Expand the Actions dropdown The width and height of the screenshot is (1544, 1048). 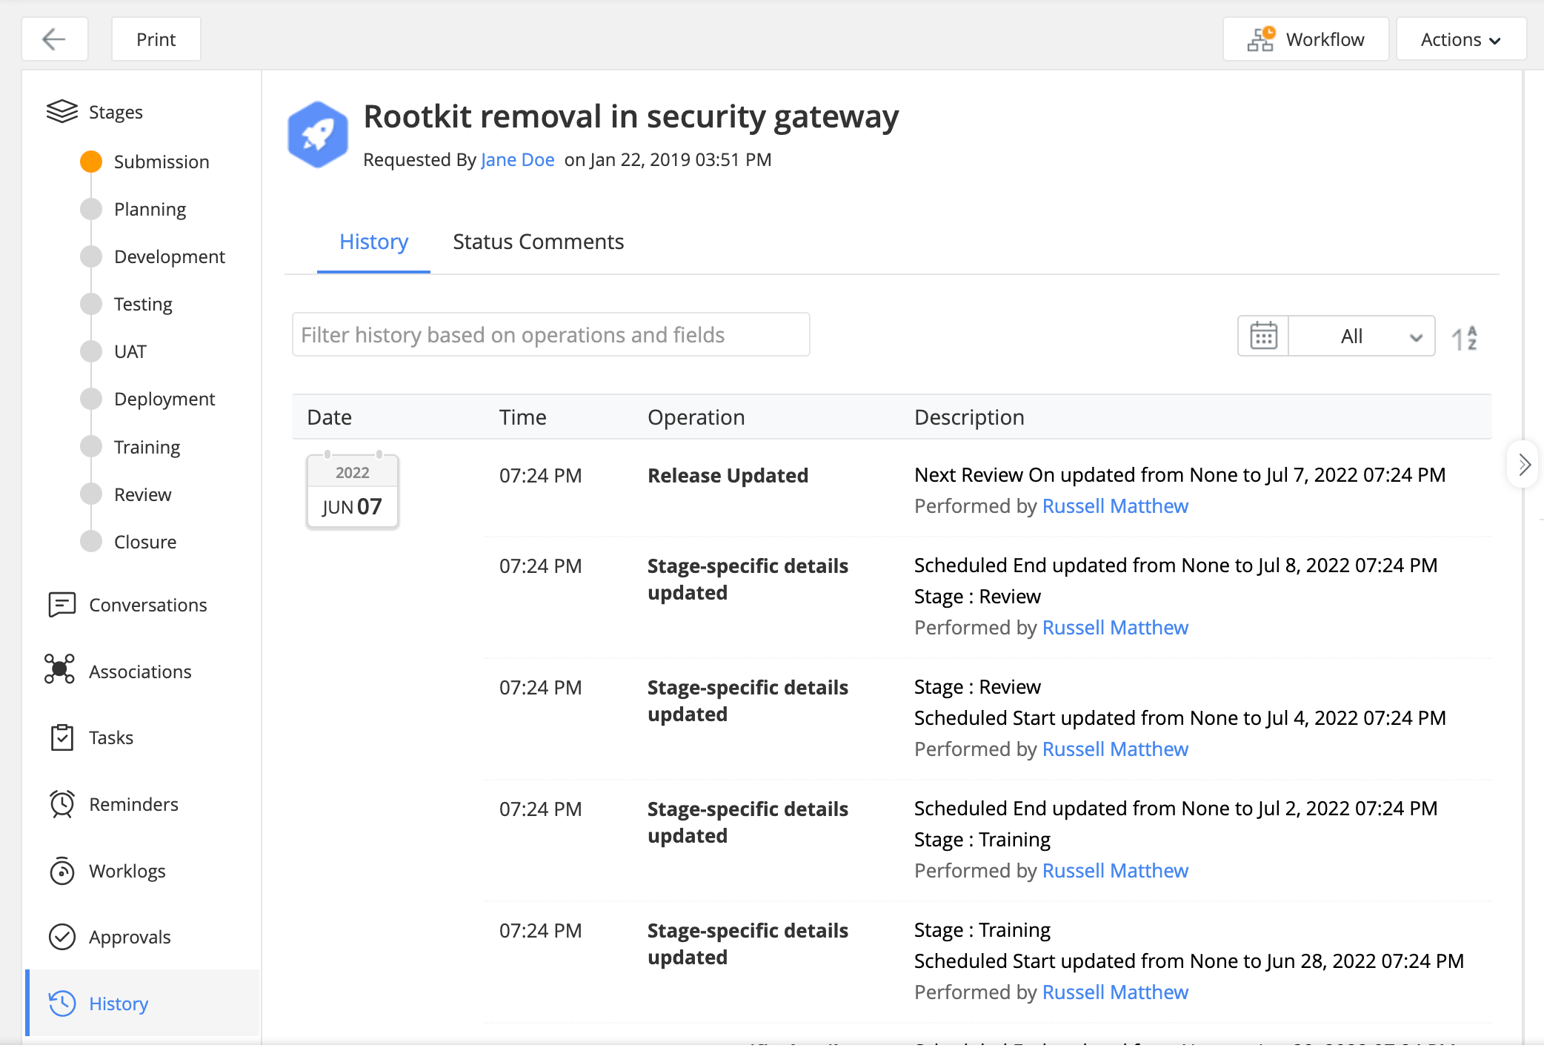point(1460,39)
